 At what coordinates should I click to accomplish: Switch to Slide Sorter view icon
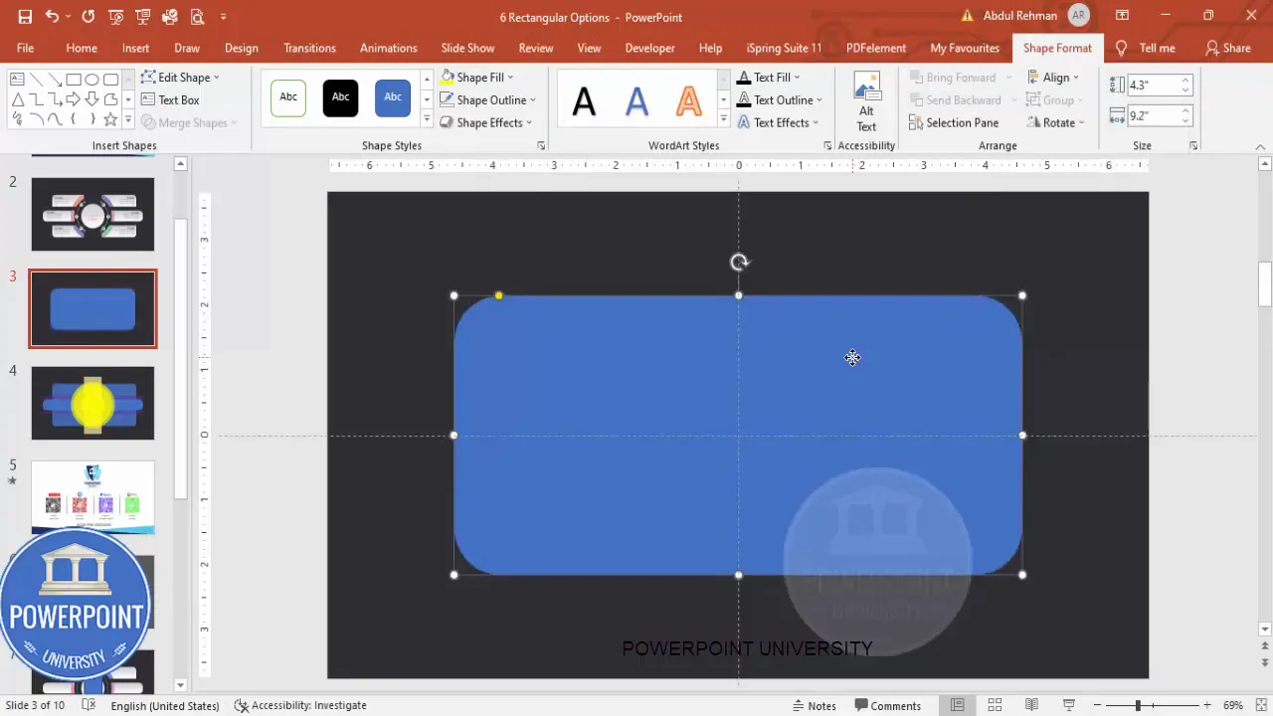pos(995,705)
